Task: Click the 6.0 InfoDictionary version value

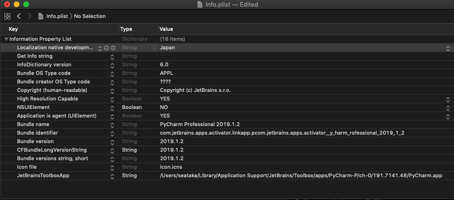Action: [x=164, y=65]
